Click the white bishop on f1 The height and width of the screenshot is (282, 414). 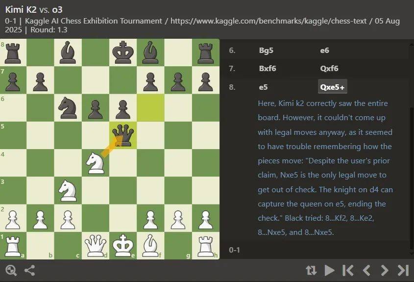[150, 246]
